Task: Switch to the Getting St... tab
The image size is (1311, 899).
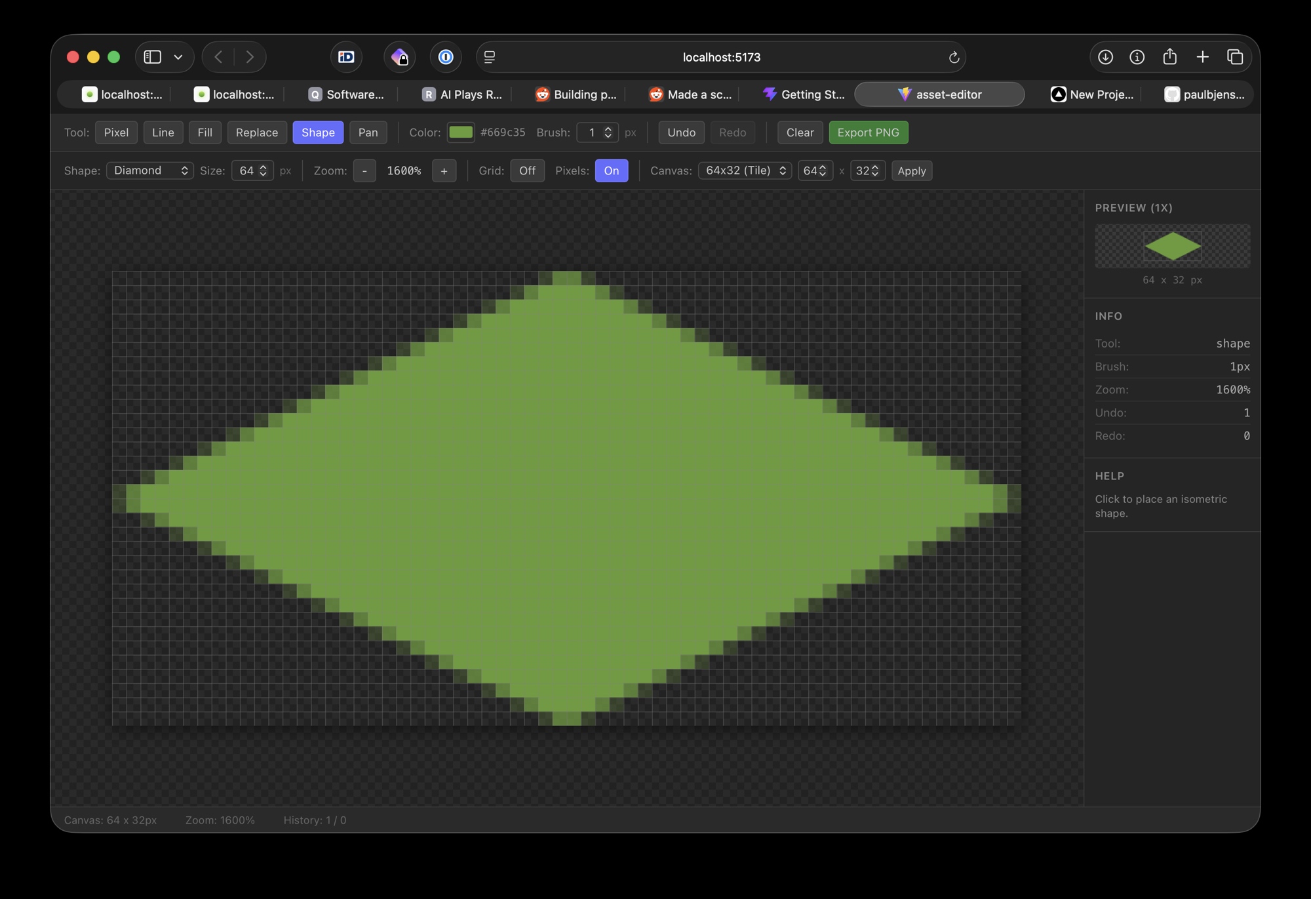Action: [x=804, y=94]
